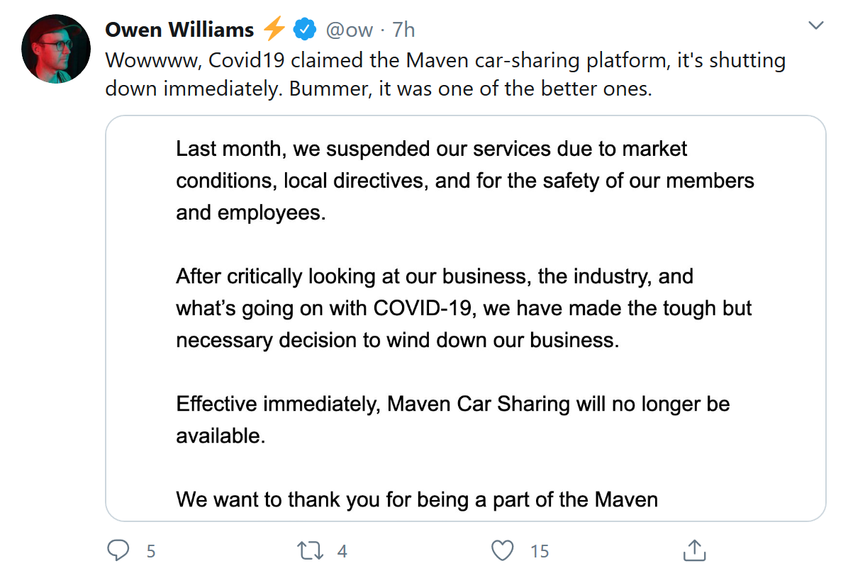Open the Owen Williams display name link
The width and height of the screenshot is (848, 578).
(x=179, y=30)
